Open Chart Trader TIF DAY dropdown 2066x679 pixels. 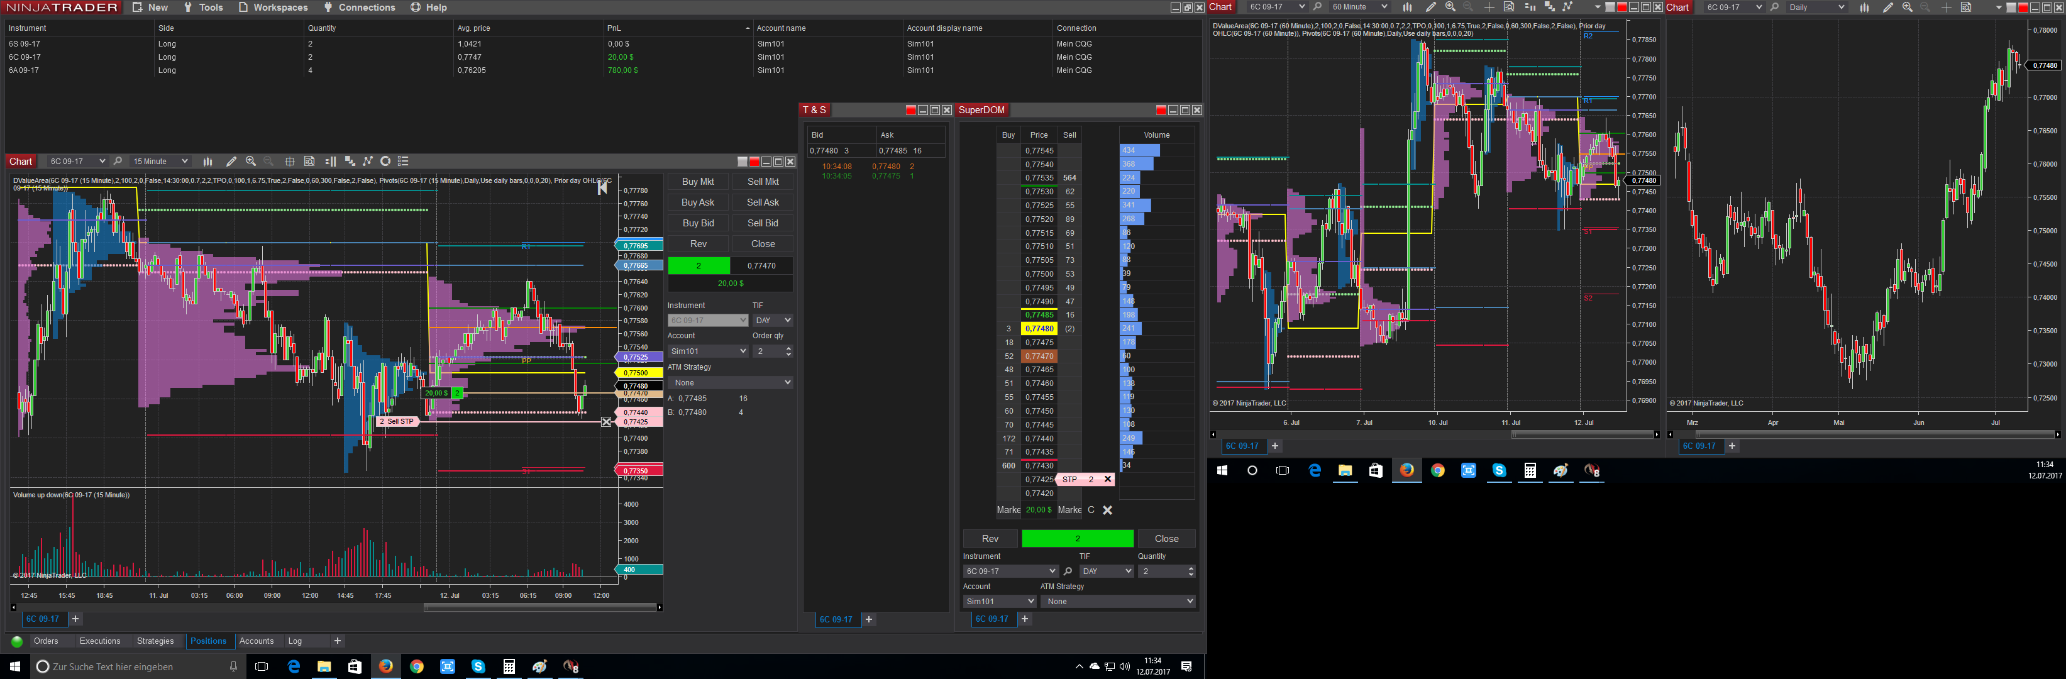[773, 321]
